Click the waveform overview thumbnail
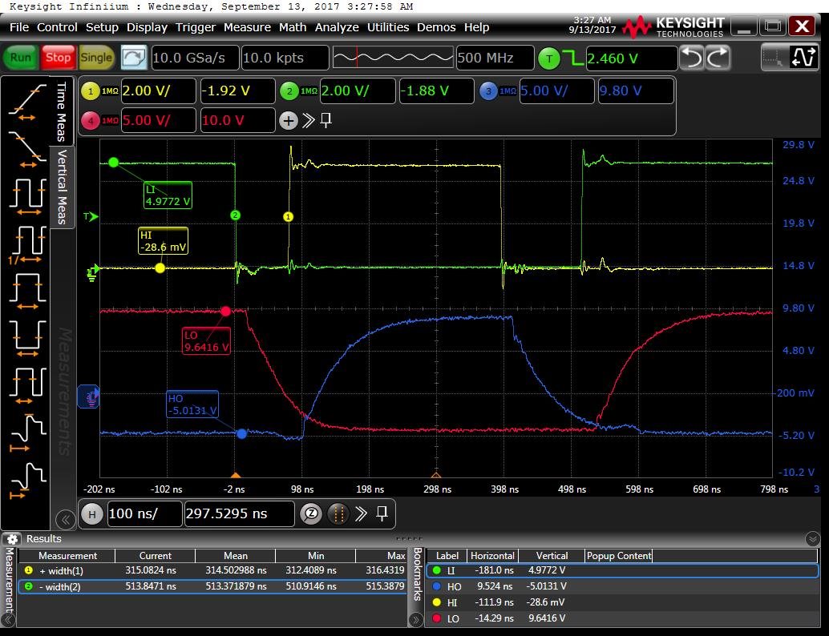Viewport: 829px width, 636px height. coord(393,58)
